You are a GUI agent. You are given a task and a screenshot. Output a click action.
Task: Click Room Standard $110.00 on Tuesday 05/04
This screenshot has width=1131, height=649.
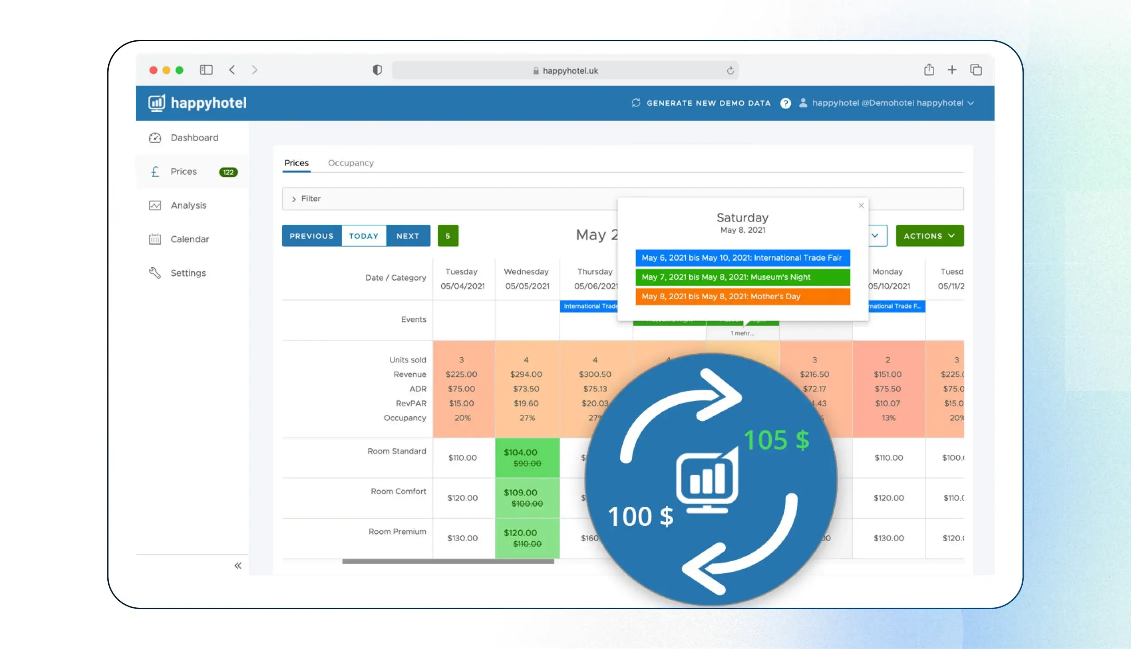(463, 458)
